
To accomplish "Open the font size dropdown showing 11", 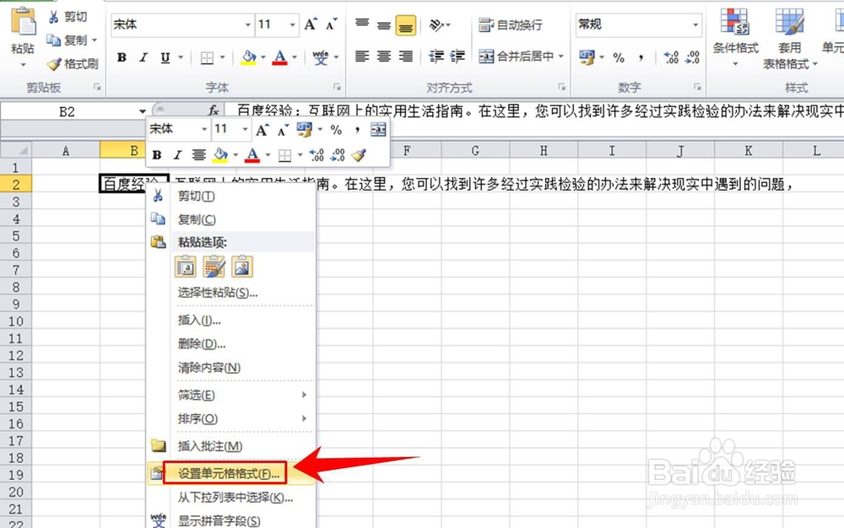I will point(294,25).
